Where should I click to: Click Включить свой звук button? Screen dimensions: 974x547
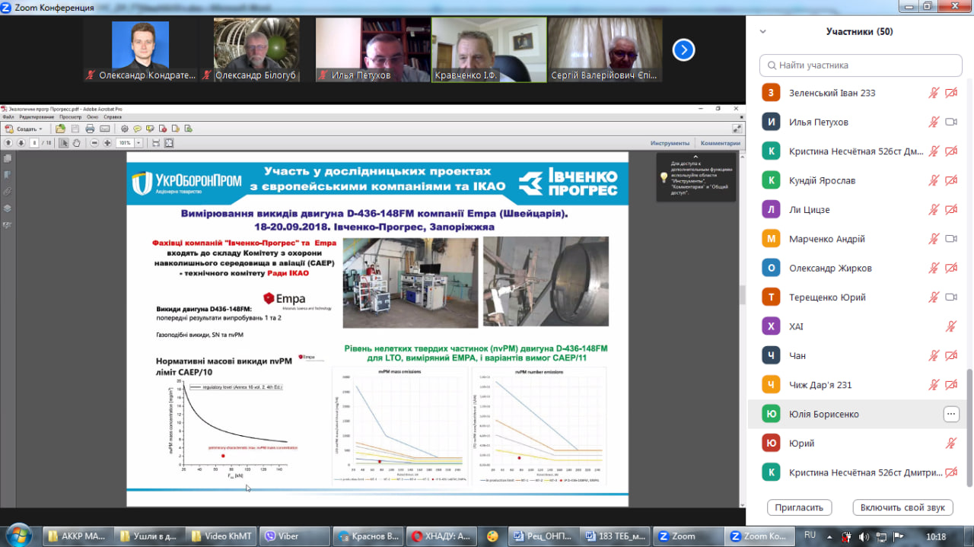[x=902, y=507]
